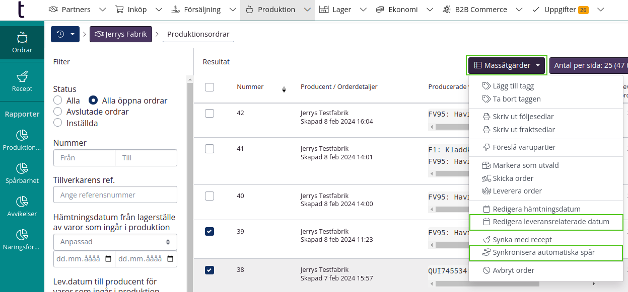Viewport: 628px width, 292px height.
Task: Select the Alla status radio button
Action: [x=58, y=101]
